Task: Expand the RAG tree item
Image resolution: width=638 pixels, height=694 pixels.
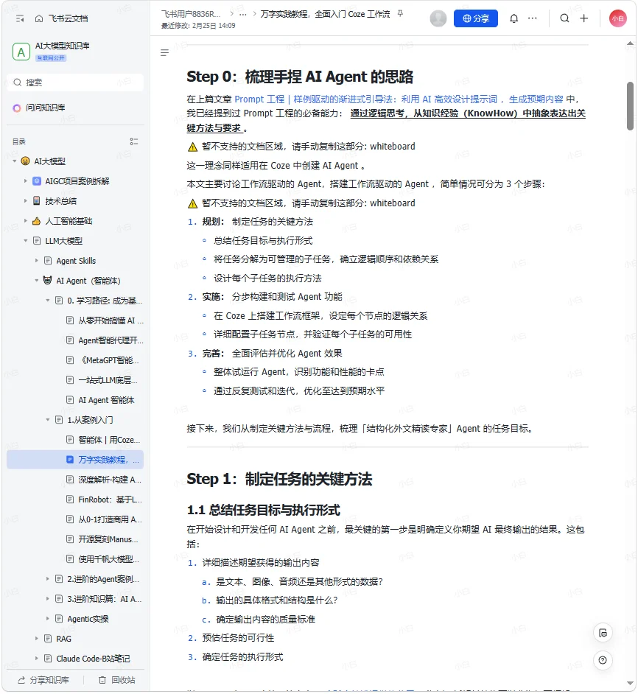Action: [x=37, y=639]
